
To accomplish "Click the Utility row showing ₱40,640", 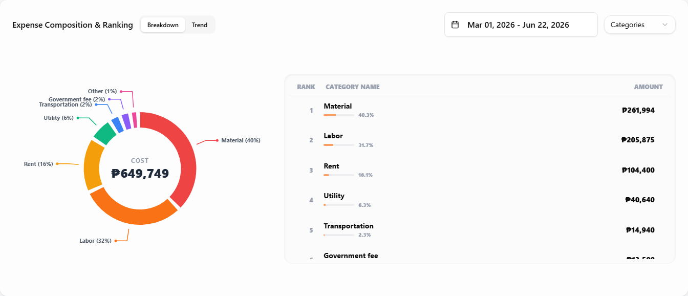I will (x=480, y=200).
